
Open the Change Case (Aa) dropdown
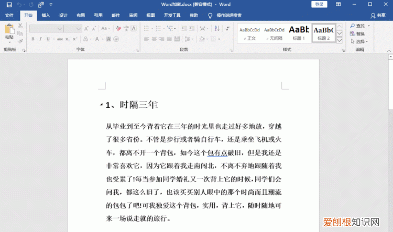tap(105, 29)
